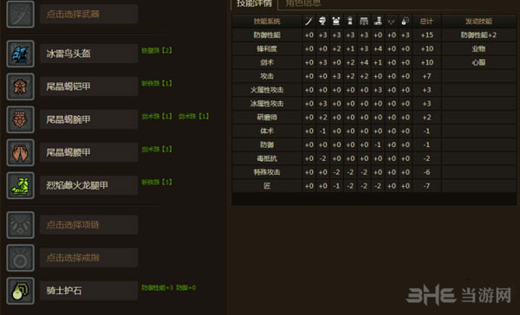This screenshot has width=520, height=315.
Task: Click the 烈焰雌火龙腿甲 leg armor icon
Action: point(20,185)
